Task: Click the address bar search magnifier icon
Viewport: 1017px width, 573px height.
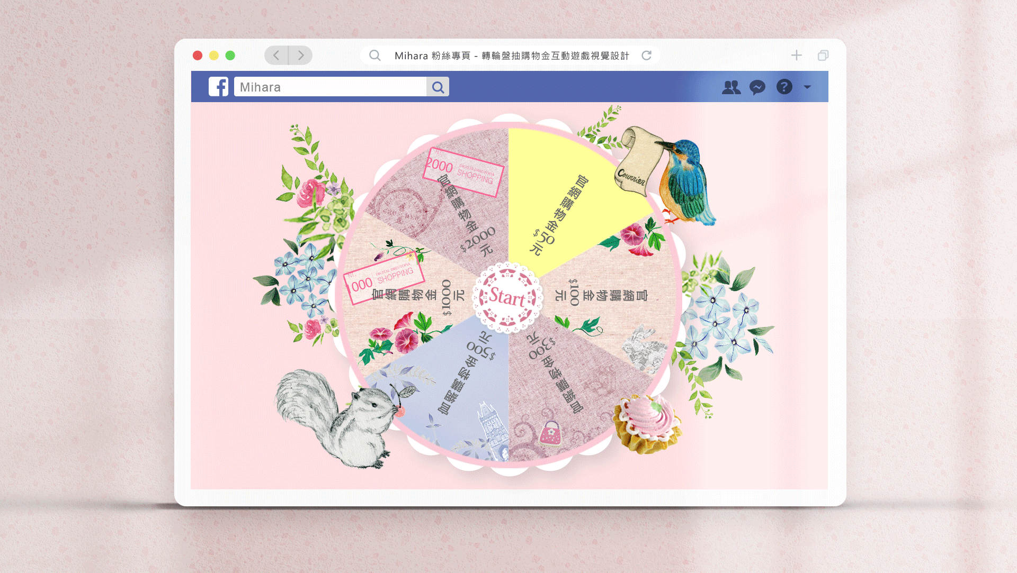Action: 374,55
